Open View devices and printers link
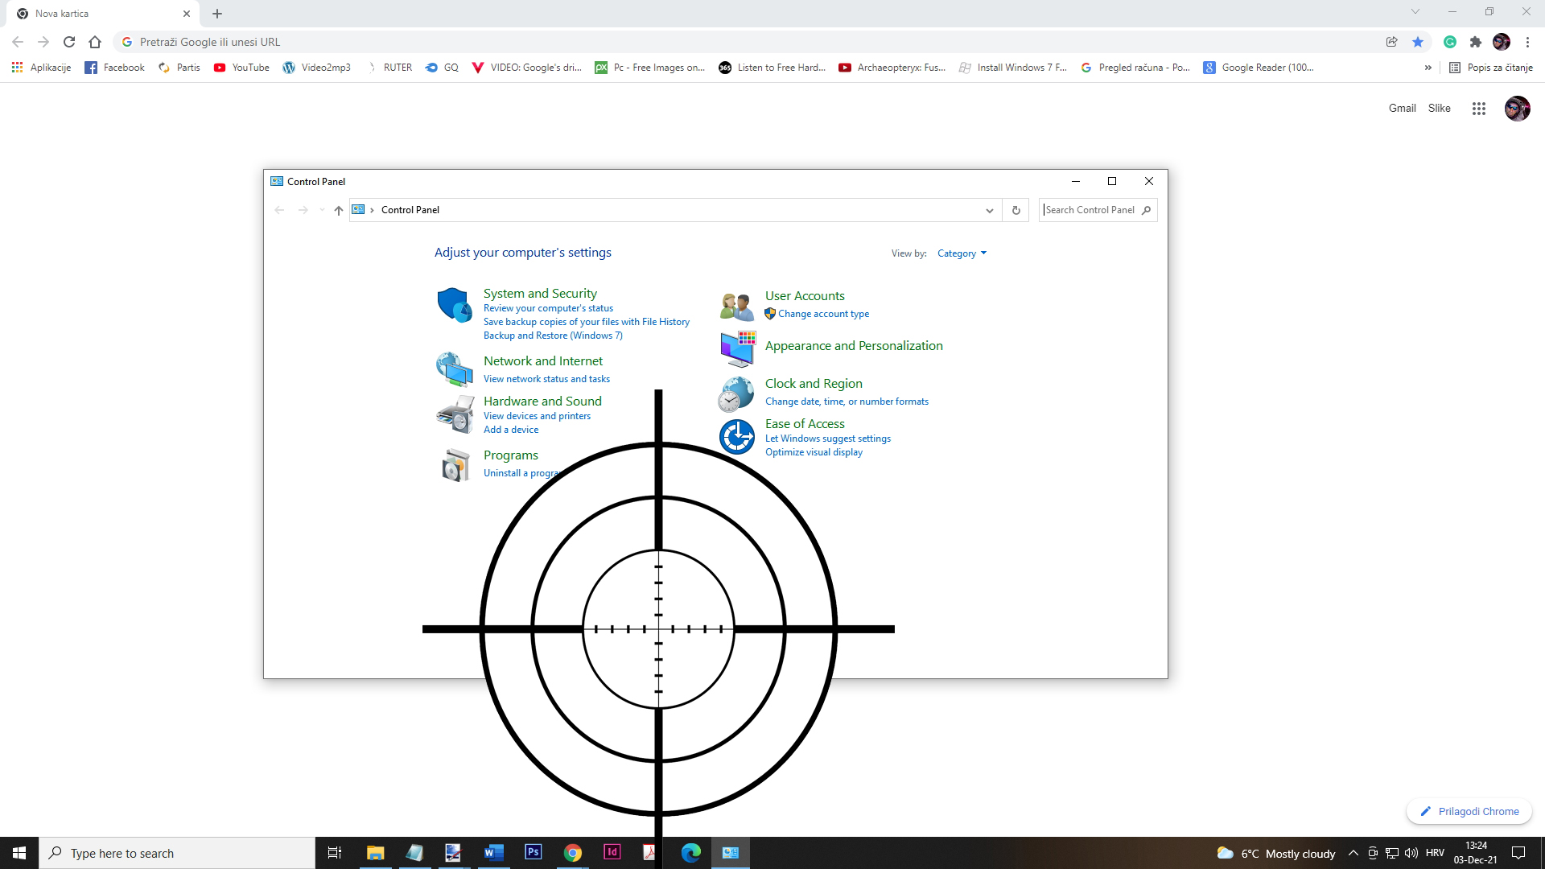This screenshot has width=1545, height=869. click(x=537, y=416)
